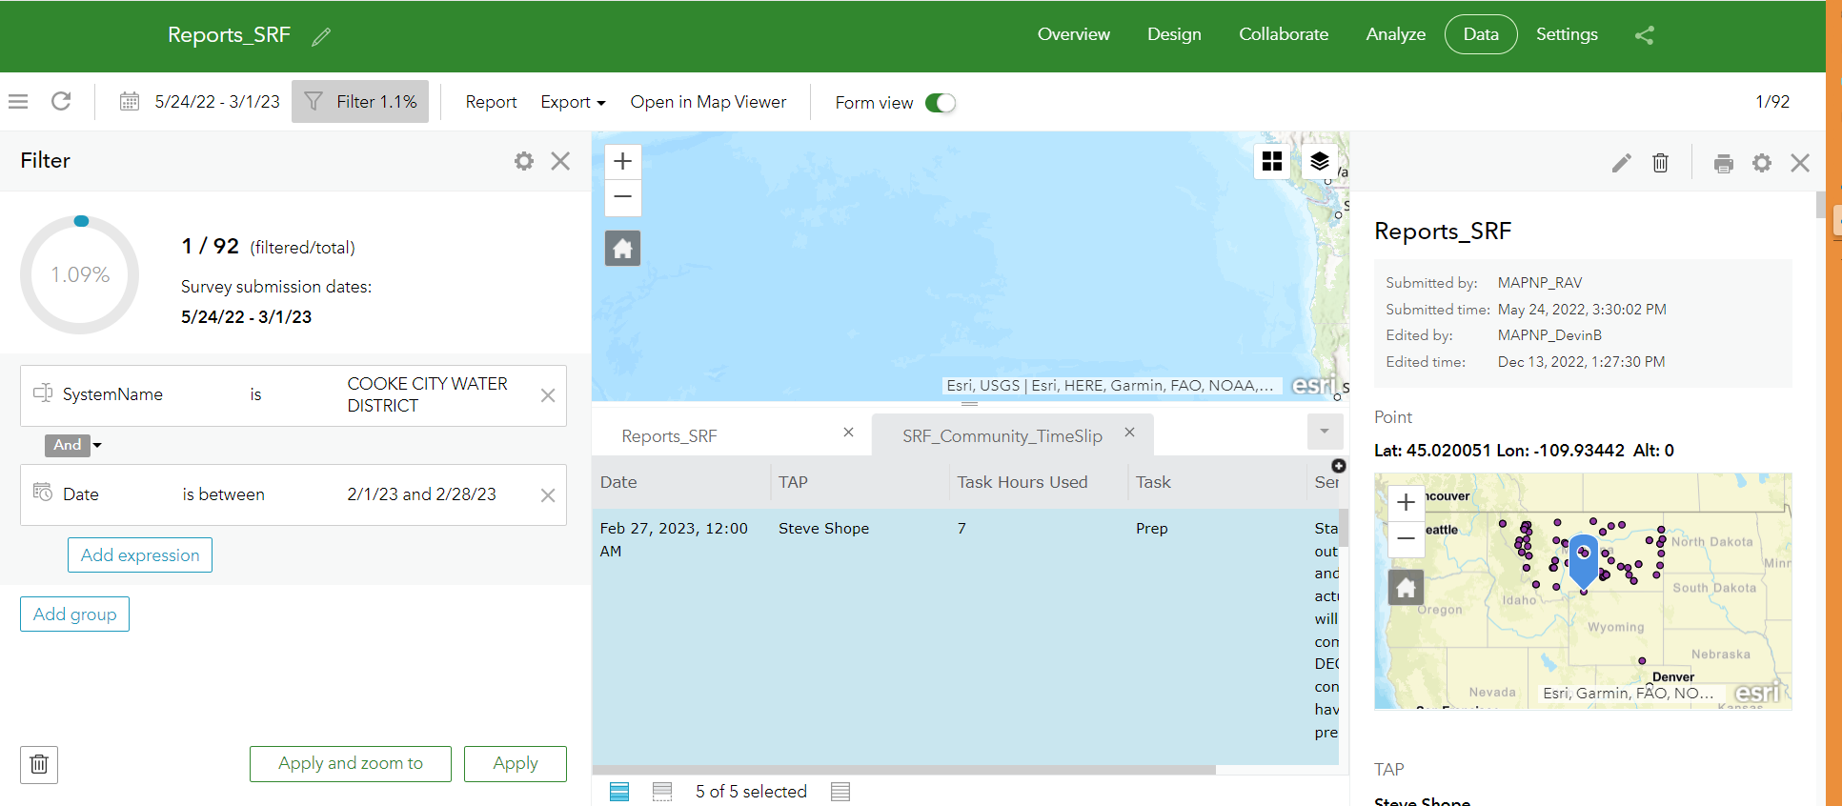Switch to the Design tab
This screenshot has width=1842, height=806.
click(x=1174, y=34)
